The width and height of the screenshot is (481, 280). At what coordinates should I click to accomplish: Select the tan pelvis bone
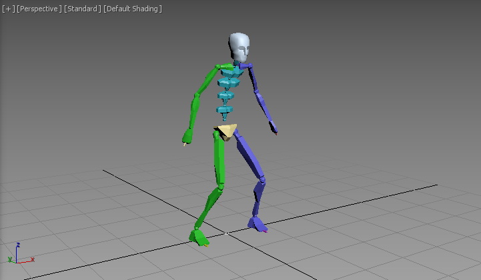[226, 131]
